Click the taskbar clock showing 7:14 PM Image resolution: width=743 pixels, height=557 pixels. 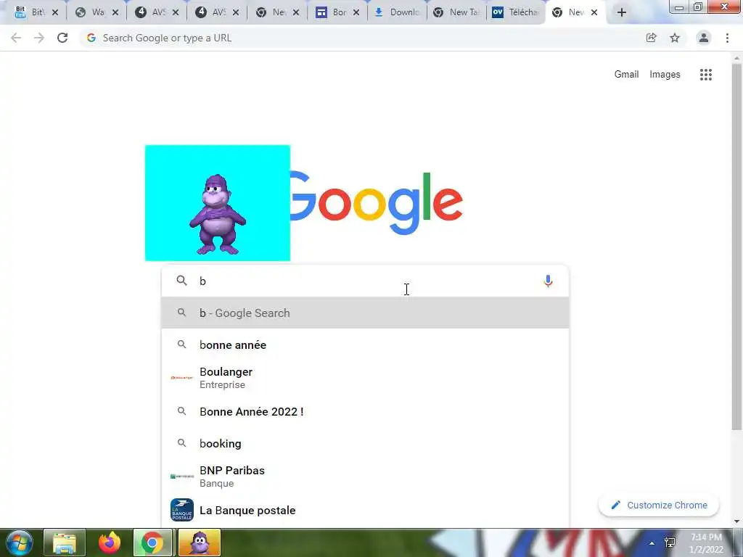click(706, 542)
